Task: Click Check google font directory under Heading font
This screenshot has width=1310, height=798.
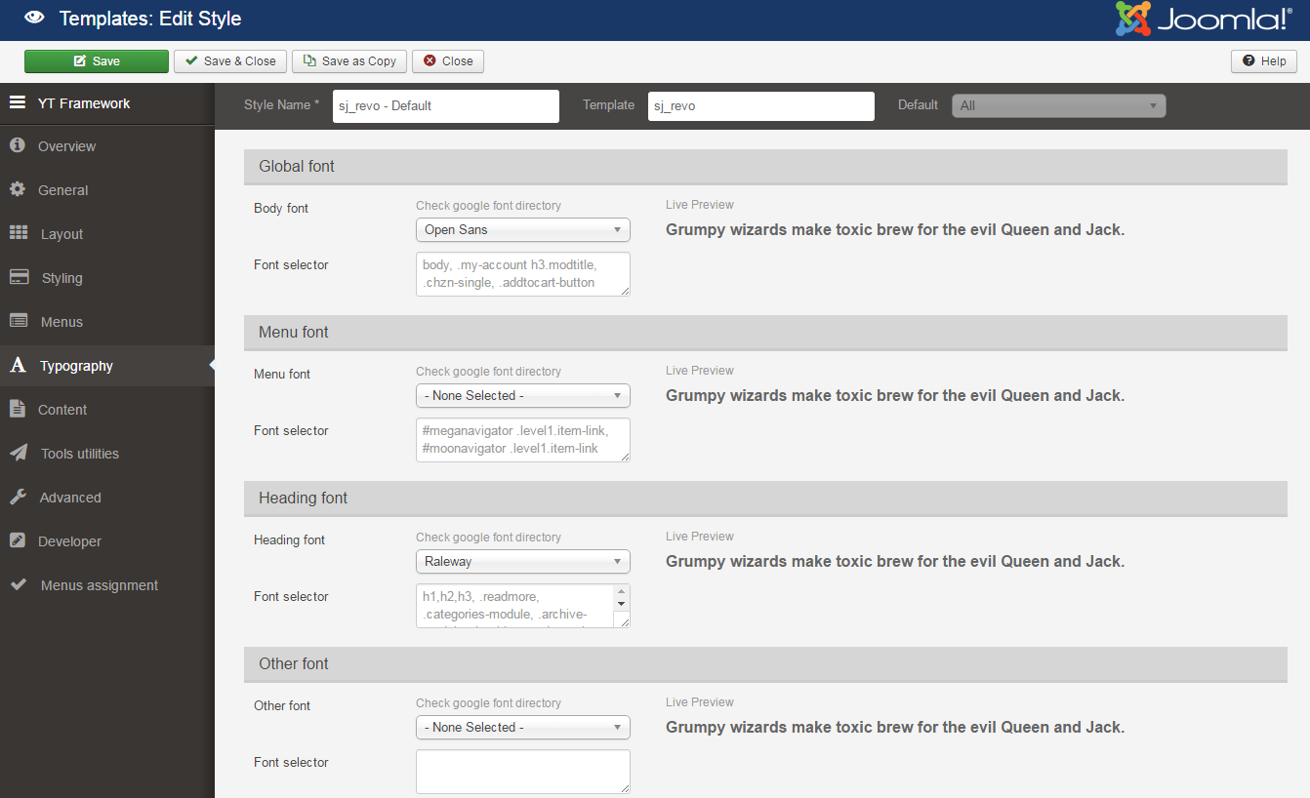Action: tap(488, 538)
